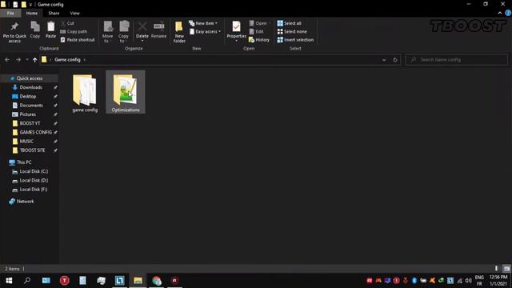The height and width of the screenshot is (288, 512).
Task: Click Game config in address bar
Action: [x=67, y=60]
